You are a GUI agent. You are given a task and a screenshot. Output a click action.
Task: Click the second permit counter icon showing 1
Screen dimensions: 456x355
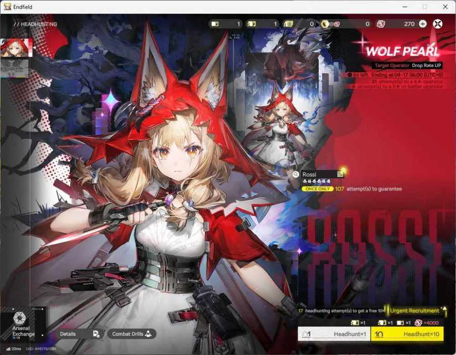252,24
